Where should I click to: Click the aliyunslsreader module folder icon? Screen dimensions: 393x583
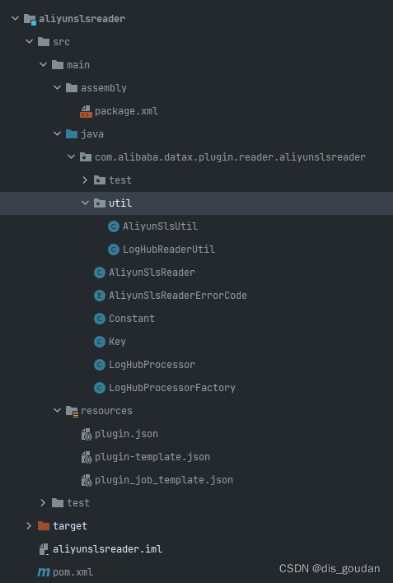tap(30, 19)
